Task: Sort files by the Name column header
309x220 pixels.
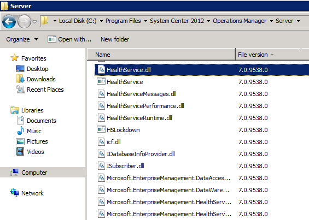Action: (x=161, y=55)
